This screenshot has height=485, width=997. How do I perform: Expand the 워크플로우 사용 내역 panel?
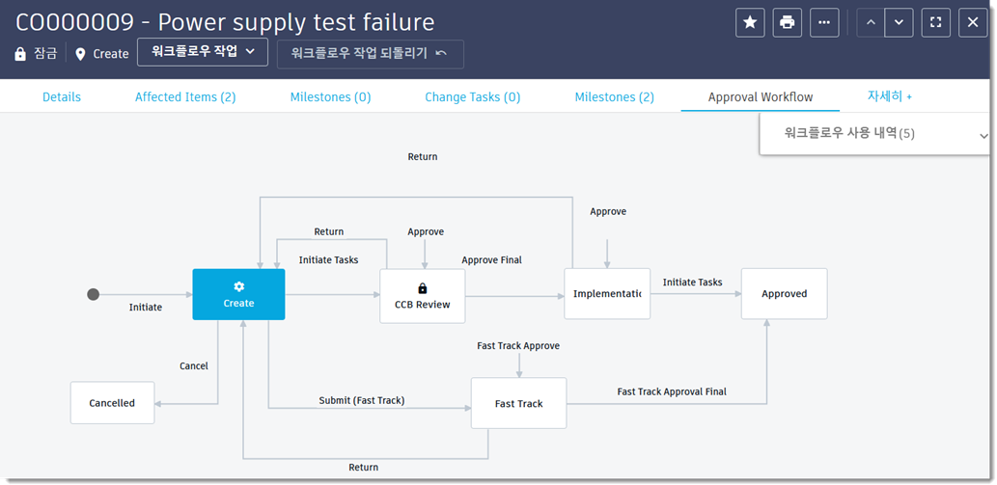[x=983, y=136]
